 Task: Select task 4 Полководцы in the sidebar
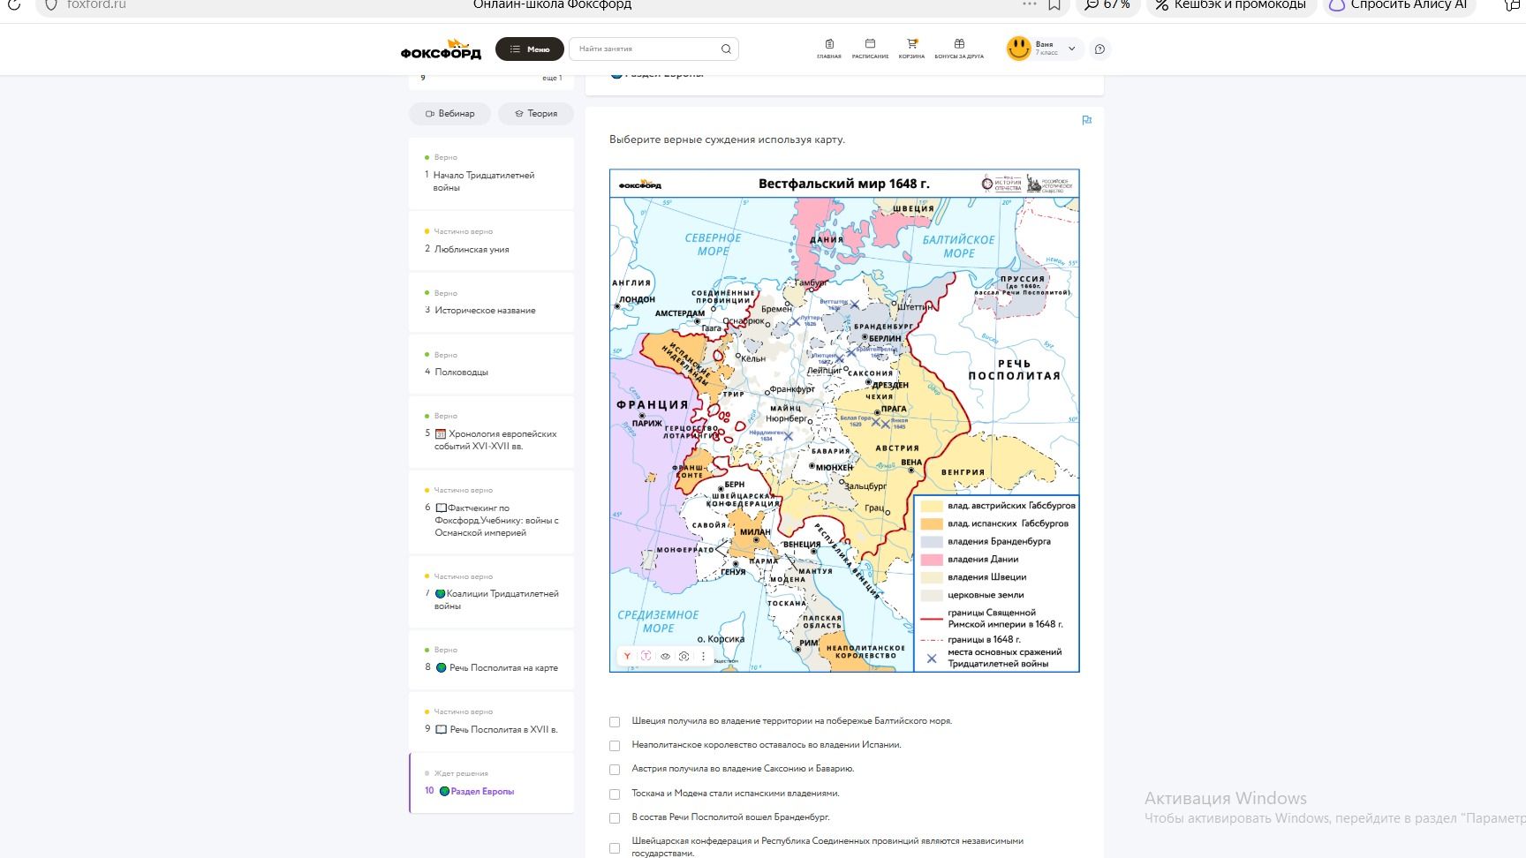coord(491,364)
